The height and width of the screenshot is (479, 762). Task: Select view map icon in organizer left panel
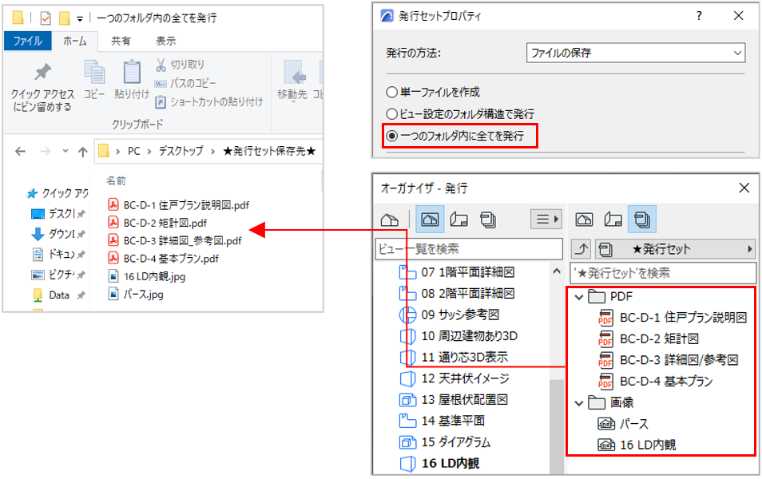[x=430, y=219]
